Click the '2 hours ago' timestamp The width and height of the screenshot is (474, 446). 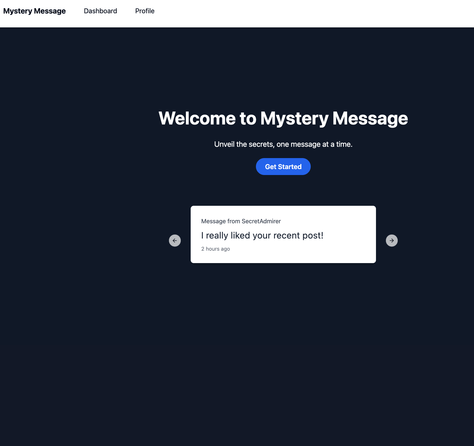click(x=216, y=249)
